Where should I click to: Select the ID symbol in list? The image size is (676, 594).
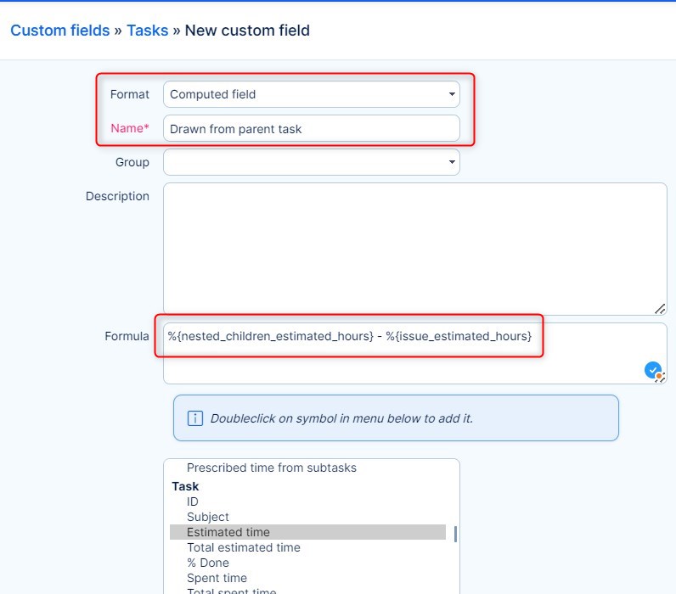click(x=193, y=502)
